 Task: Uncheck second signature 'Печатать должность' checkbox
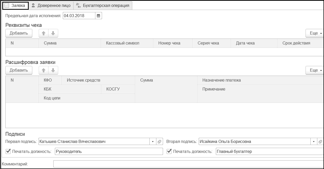click(x=169, y=151)
